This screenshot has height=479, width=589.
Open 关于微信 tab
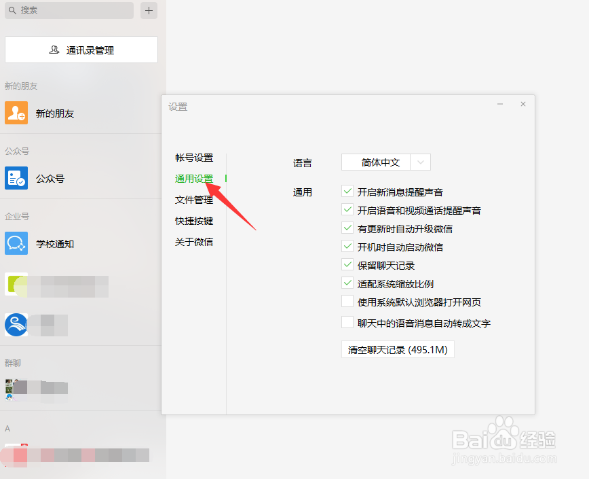click(x=194, y=242)
